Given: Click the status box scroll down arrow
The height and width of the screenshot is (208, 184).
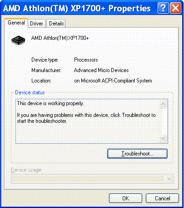Looking at the screenshot, I should pyautogui.click(x=163, y=138).
